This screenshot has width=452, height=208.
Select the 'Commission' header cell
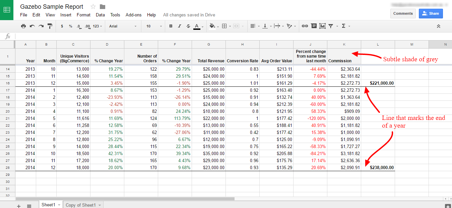[x=344, y=56]
